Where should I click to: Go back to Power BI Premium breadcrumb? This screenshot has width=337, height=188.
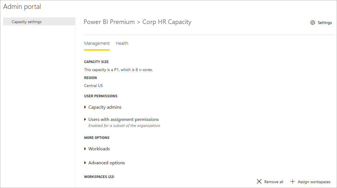click(x=109, y=22)
